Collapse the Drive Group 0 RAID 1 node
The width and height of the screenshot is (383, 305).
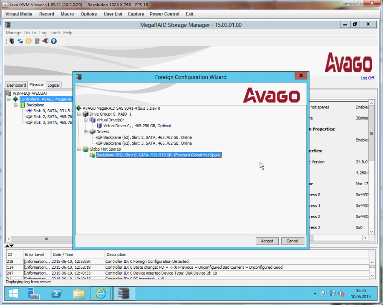pos(79,114)
